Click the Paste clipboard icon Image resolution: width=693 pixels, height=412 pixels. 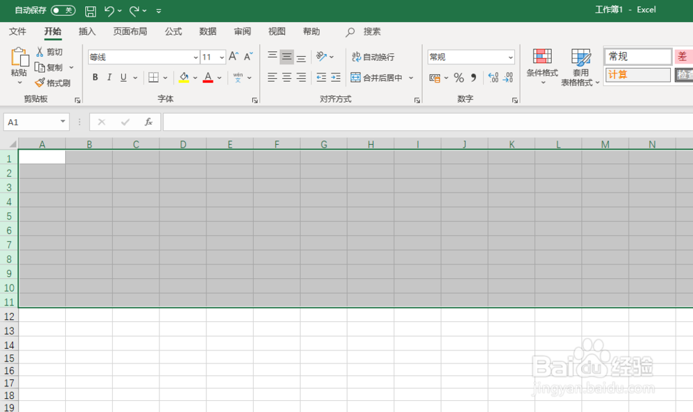pyautogui.click(x=19, y=57)
